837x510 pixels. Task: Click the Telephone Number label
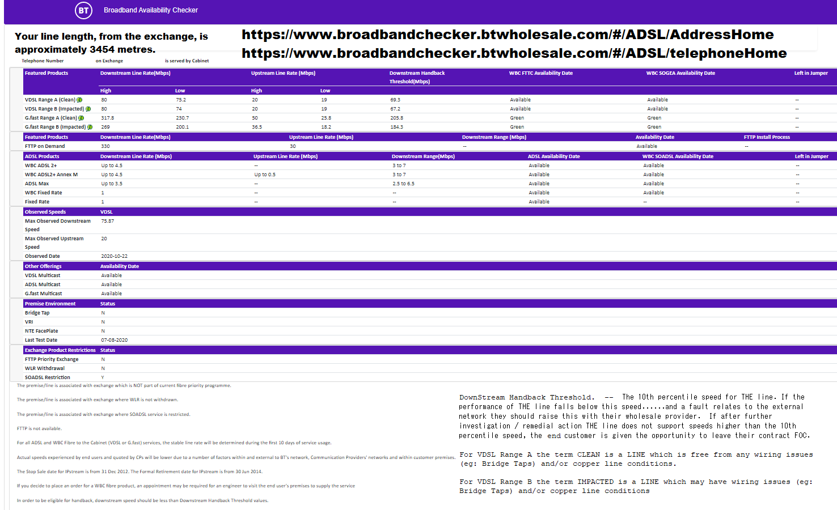43,61
